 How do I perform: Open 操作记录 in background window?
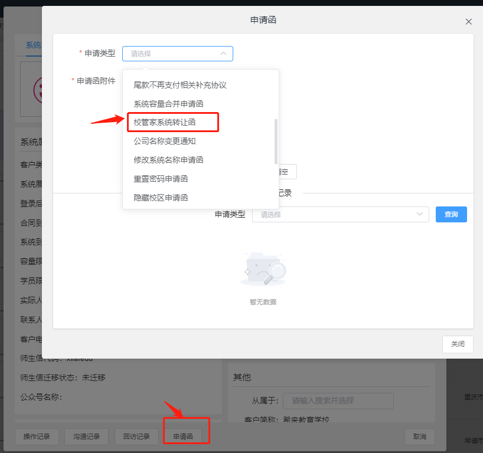pos(37,436)
